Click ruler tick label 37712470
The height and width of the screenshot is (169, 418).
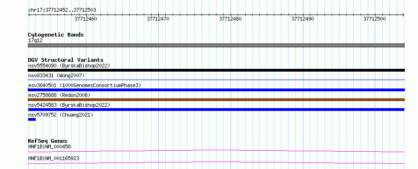(158, 19)
